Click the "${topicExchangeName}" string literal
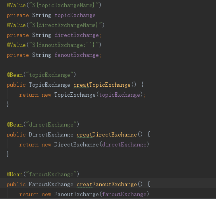Viewport: 216px width, 199px height. click(64, 5)
